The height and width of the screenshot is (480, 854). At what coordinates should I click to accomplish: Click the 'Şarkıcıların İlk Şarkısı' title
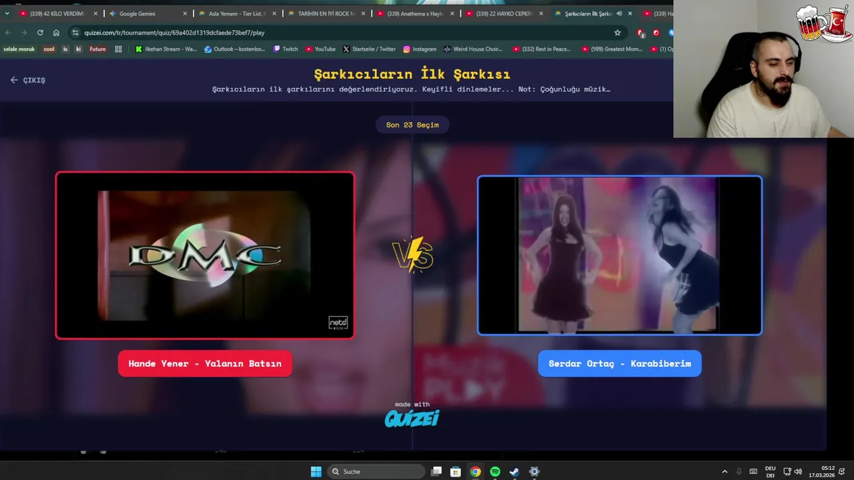click(412, 74)
